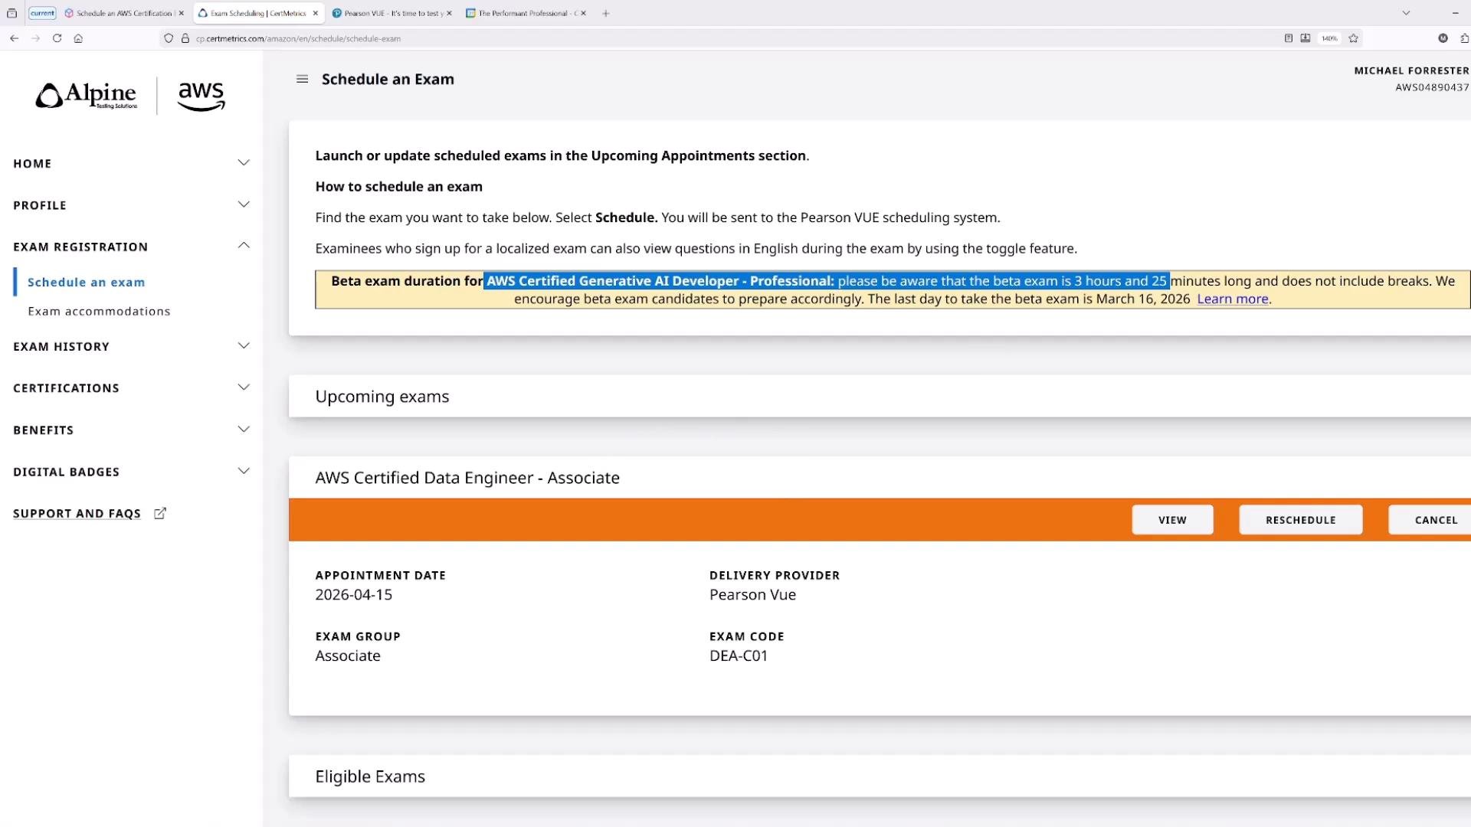Open Exam accommodations sidebar item
This screenshot has height=827, width=1471.
[x=99, y=312]
